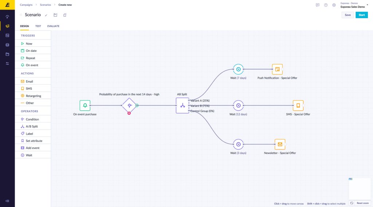This screenshot has width=373, height=207.
Task: Click the On event purchase trigger node
Action: pos(85,105)
